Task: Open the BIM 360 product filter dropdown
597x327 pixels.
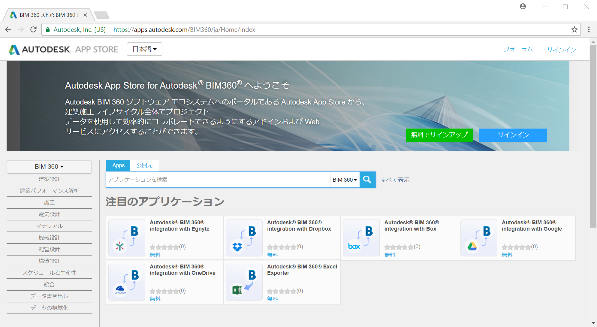Action: (344, 180)
